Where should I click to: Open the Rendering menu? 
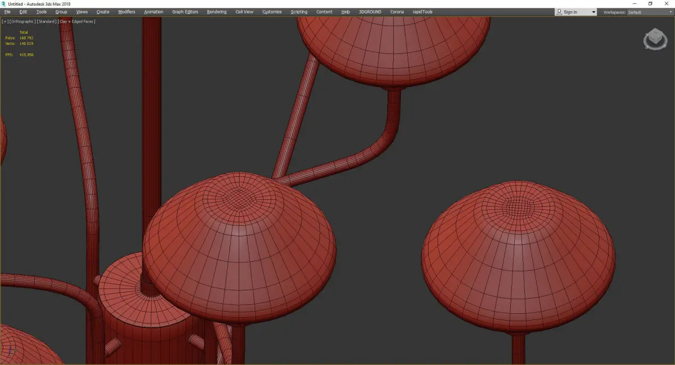[217, 12]
